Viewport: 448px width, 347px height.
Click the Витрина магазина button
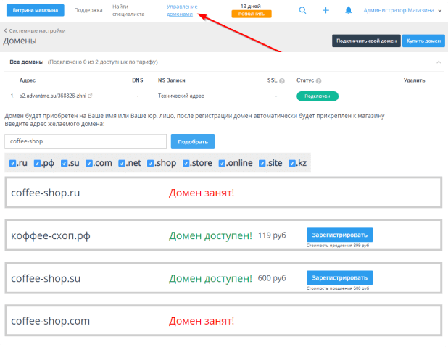35,11
